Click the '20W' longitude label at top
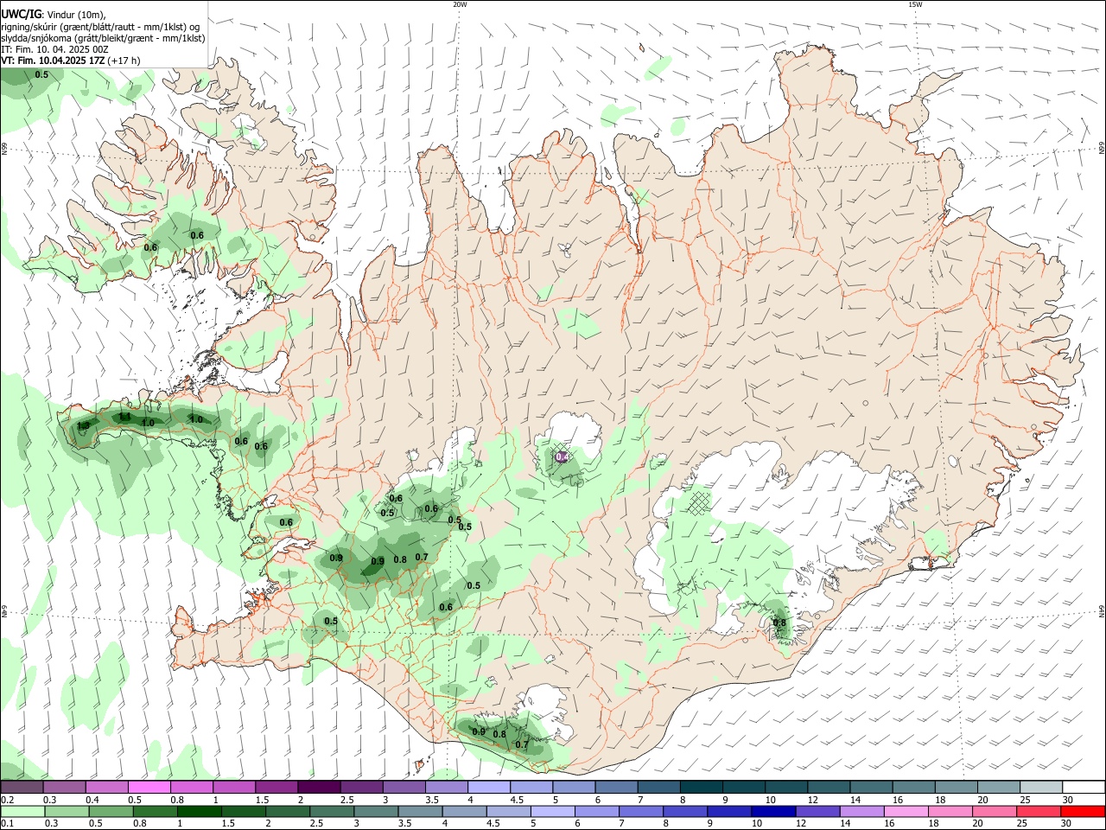This screenshot has width=1106, height=830. [x=460, y=4]
